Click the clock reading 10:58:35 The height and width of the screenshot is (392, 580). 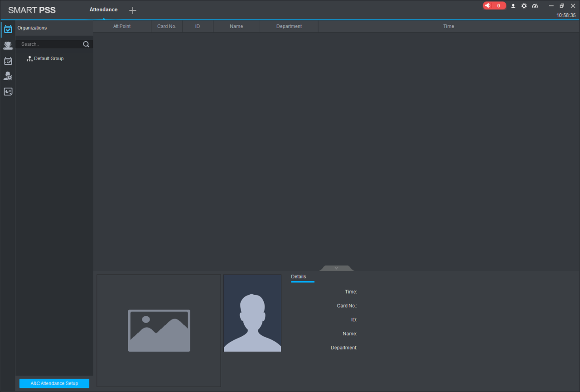[x=566, y=15]
